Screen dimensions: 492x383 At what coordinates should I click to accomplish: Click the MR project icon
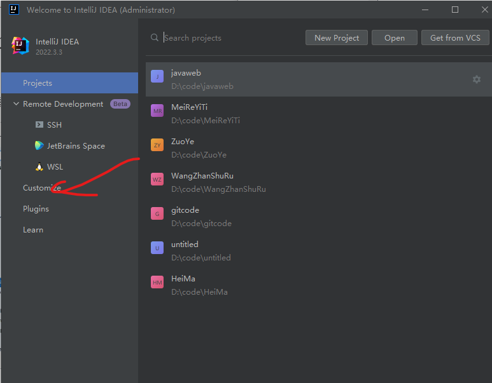[x=157, y=111]
